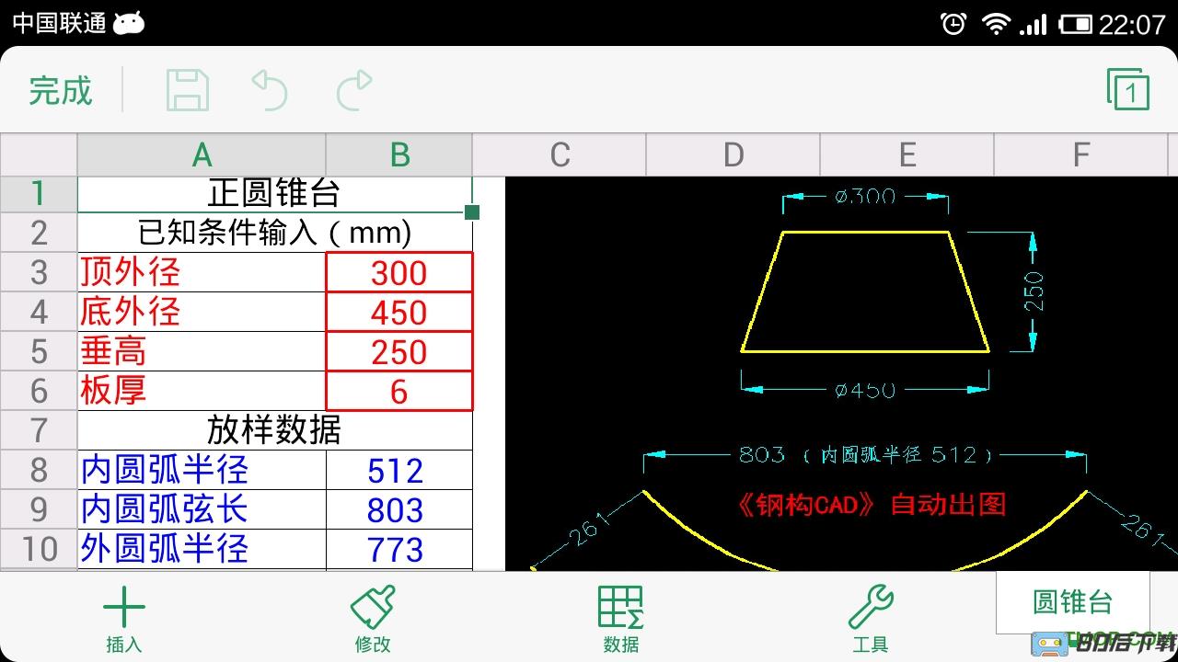The image size is (1178, 662).
Task: Open the multi-document window switcher icon
Action: tap(1127, 90)
